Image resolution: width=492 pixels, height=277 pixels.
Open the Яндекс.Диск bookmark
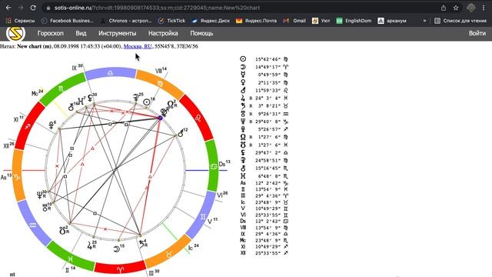click(x=211, y=21)
